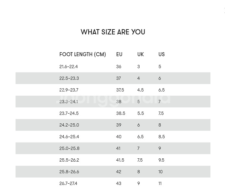Select EU size 37.5 cell
This screenshot has width=225, height=196.
[x=120, y=90]
